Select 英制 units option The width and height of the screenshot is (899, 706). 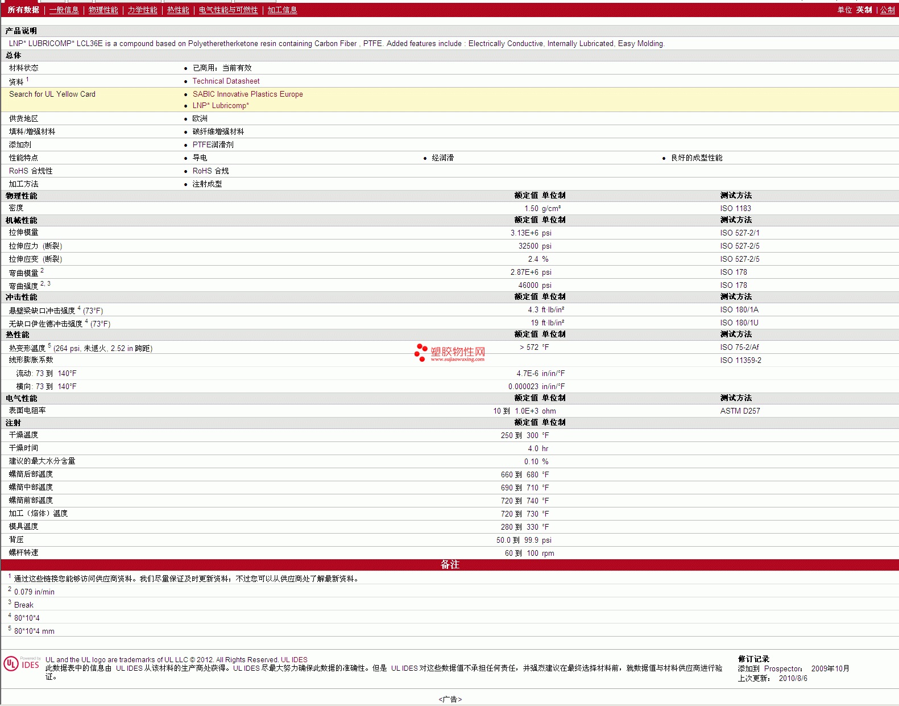coord(864,10)
